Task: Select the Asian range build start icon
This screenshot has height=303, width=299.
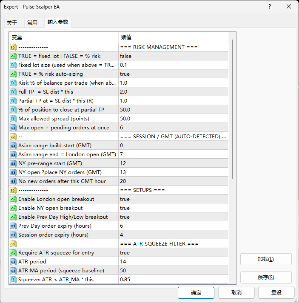Action: (13, 146)
